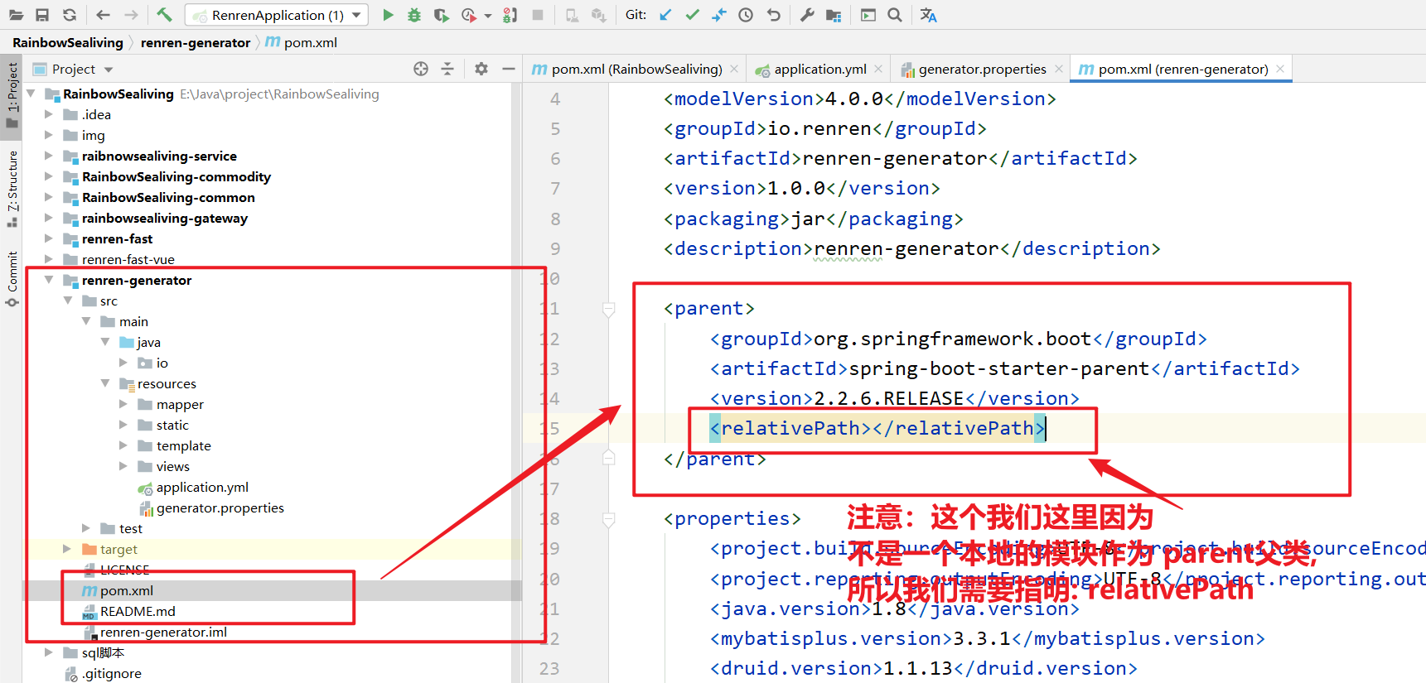Expand the raibnowsealiving-service module
The height and width of the screenshot is (683, 1426).
(49, 156)
